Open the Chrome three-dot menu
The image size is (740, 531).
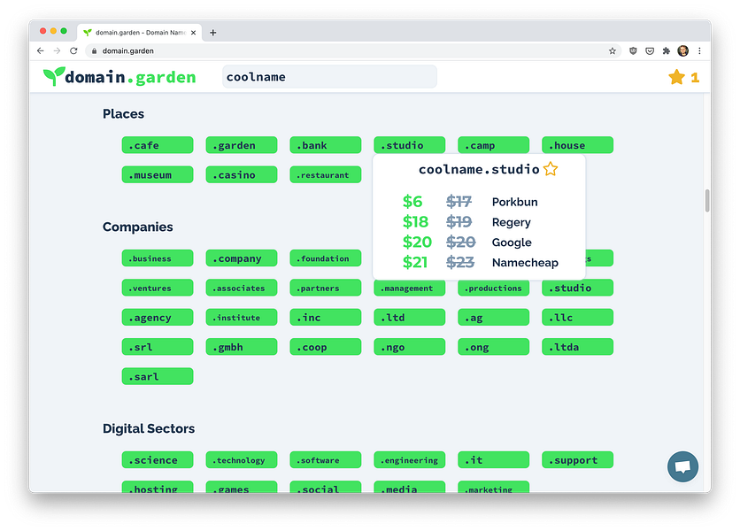pos(699,51)
